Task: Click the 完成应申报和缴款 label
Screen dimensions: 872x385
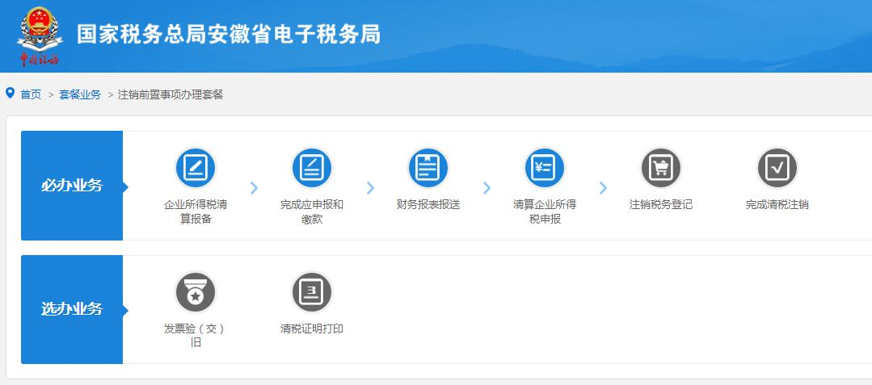Action: coord(311,211)
